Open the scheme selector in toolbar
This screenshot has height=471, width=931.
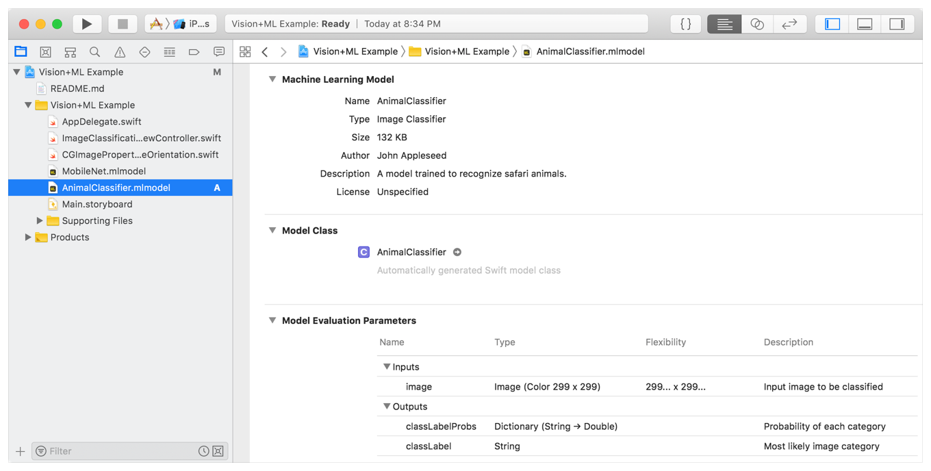[x=181, y=24]
